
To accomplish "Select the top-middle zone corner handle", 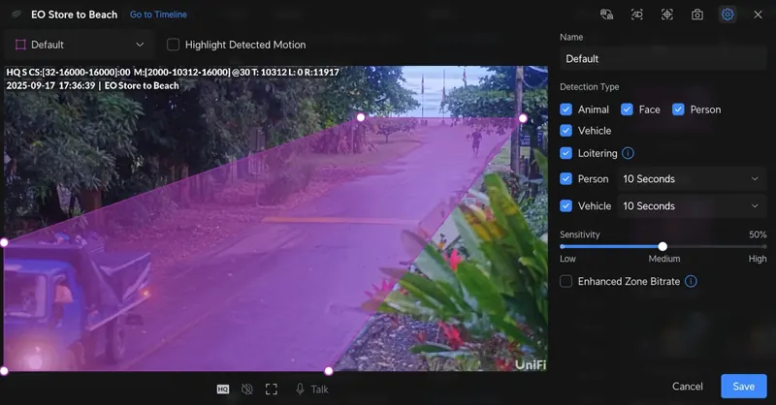I will (x=361, y=117).
